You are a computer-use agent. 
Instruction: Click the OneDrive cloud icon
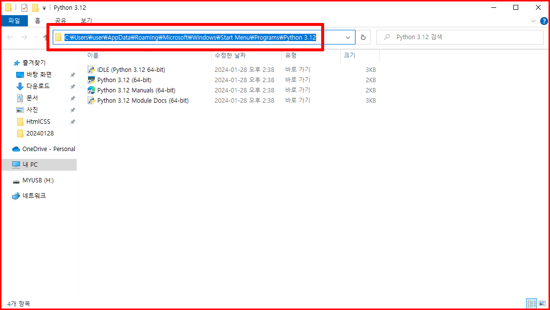(x=16, y=149)
